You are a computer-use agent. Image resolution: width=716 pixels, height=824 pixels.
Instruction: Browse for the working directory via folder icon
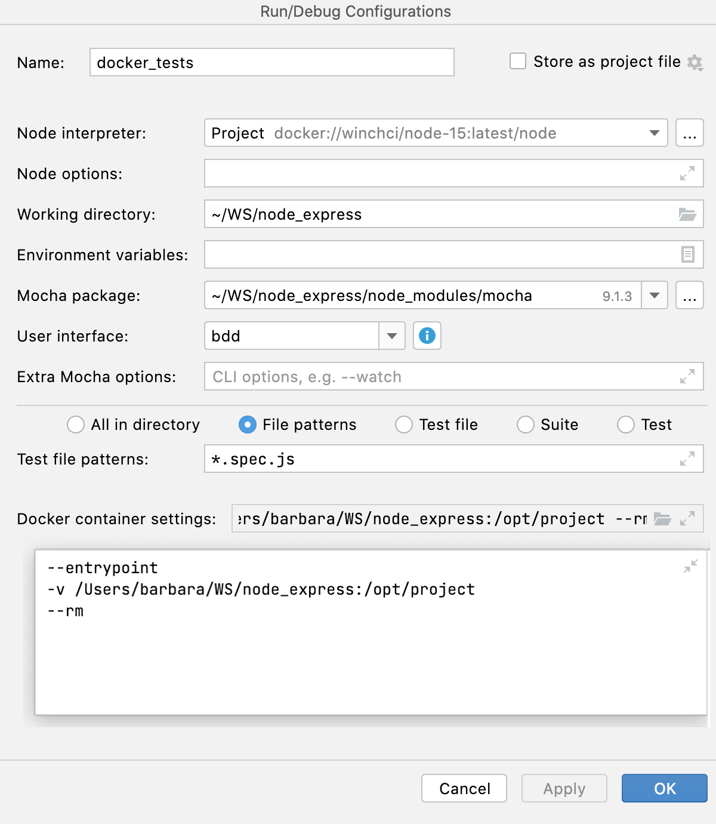[689, 214]
